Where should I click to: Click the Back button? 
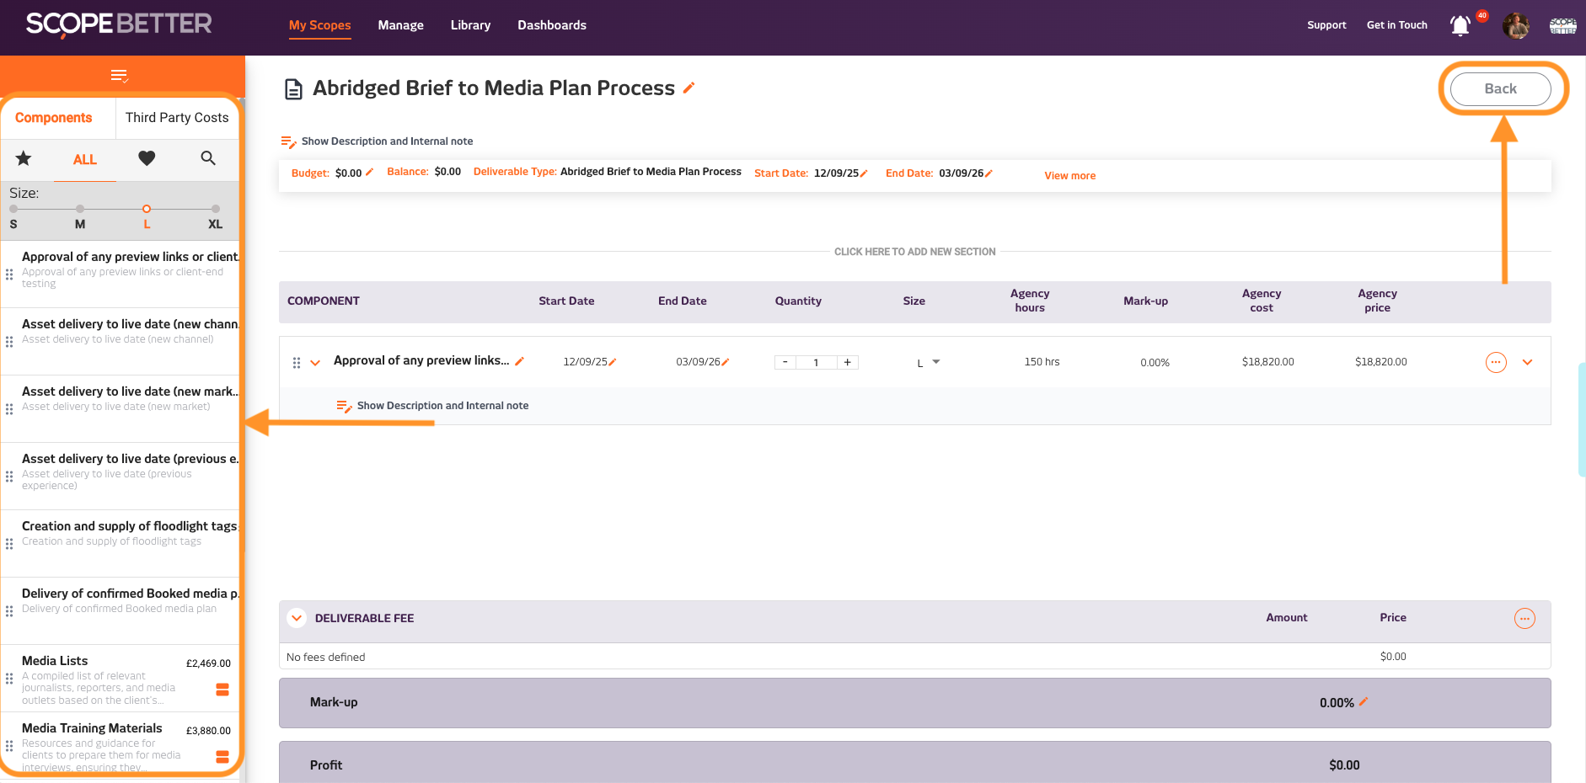coord(1500,88)
